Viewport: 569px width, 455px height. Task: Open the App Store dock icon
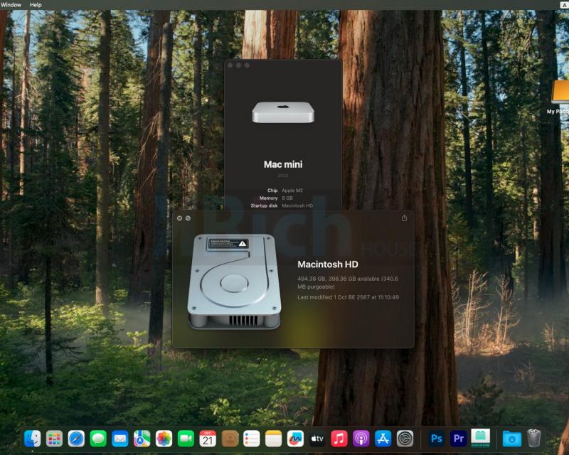pyautogui.click(x=383, y=439)
